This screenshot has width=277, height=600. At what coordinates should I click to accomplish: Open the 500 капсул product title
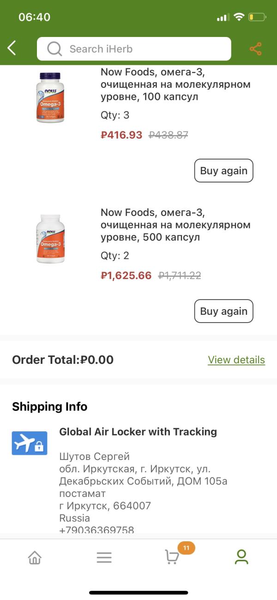click(x=175, y=225)
